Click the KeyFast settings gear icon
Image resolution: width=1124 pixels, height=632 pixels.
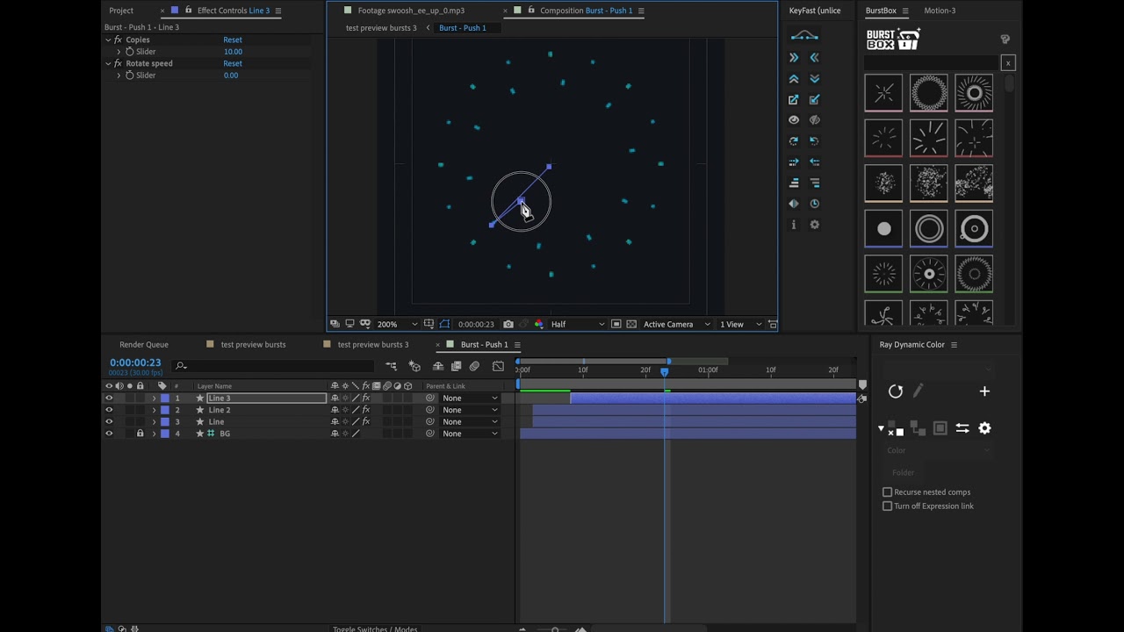click(x=814, y=225)
